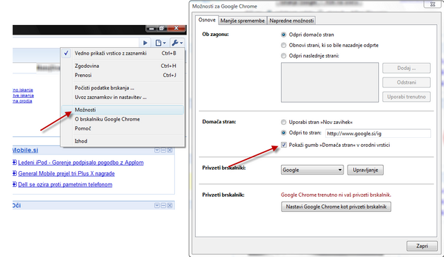Open Pomoč from the menu
444x257 pixels.
click(123, 128)
